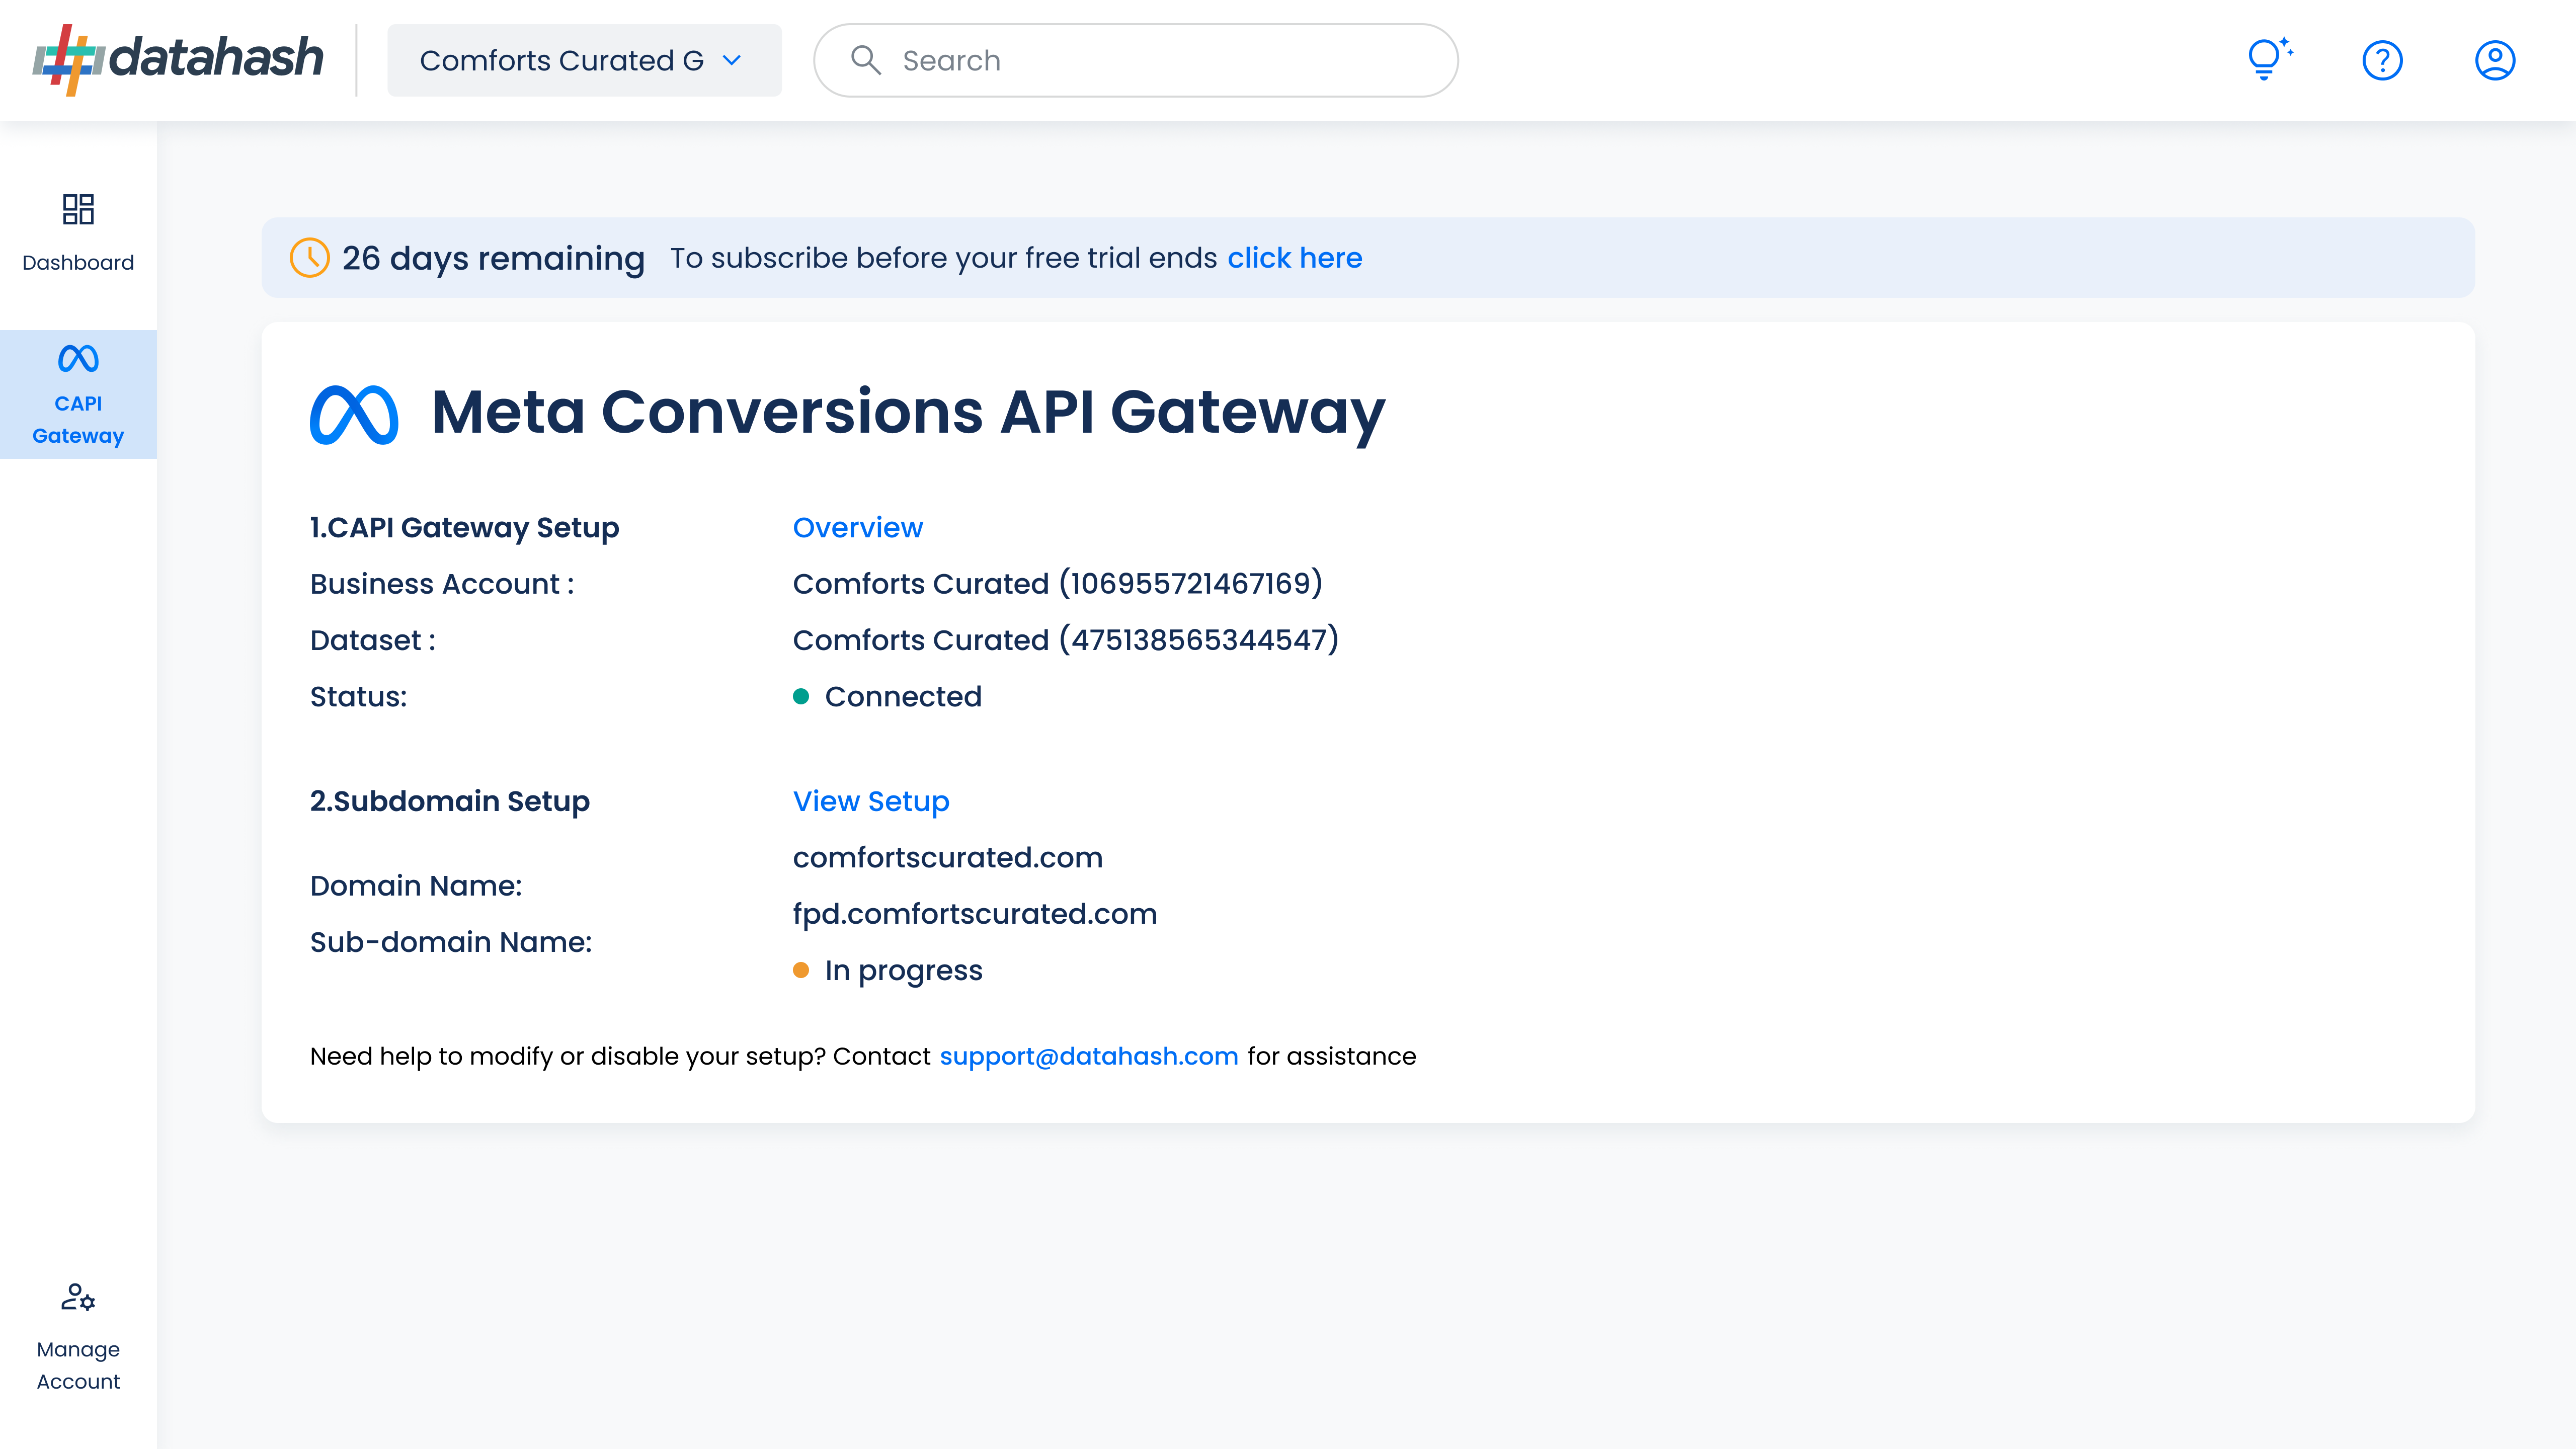Click the 'Dataset :' label
The image size is (2576, 1449).
point(372,640)
